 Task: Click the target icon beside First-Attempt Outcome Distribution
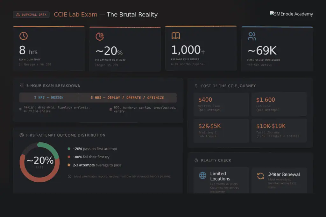point(22,135)
